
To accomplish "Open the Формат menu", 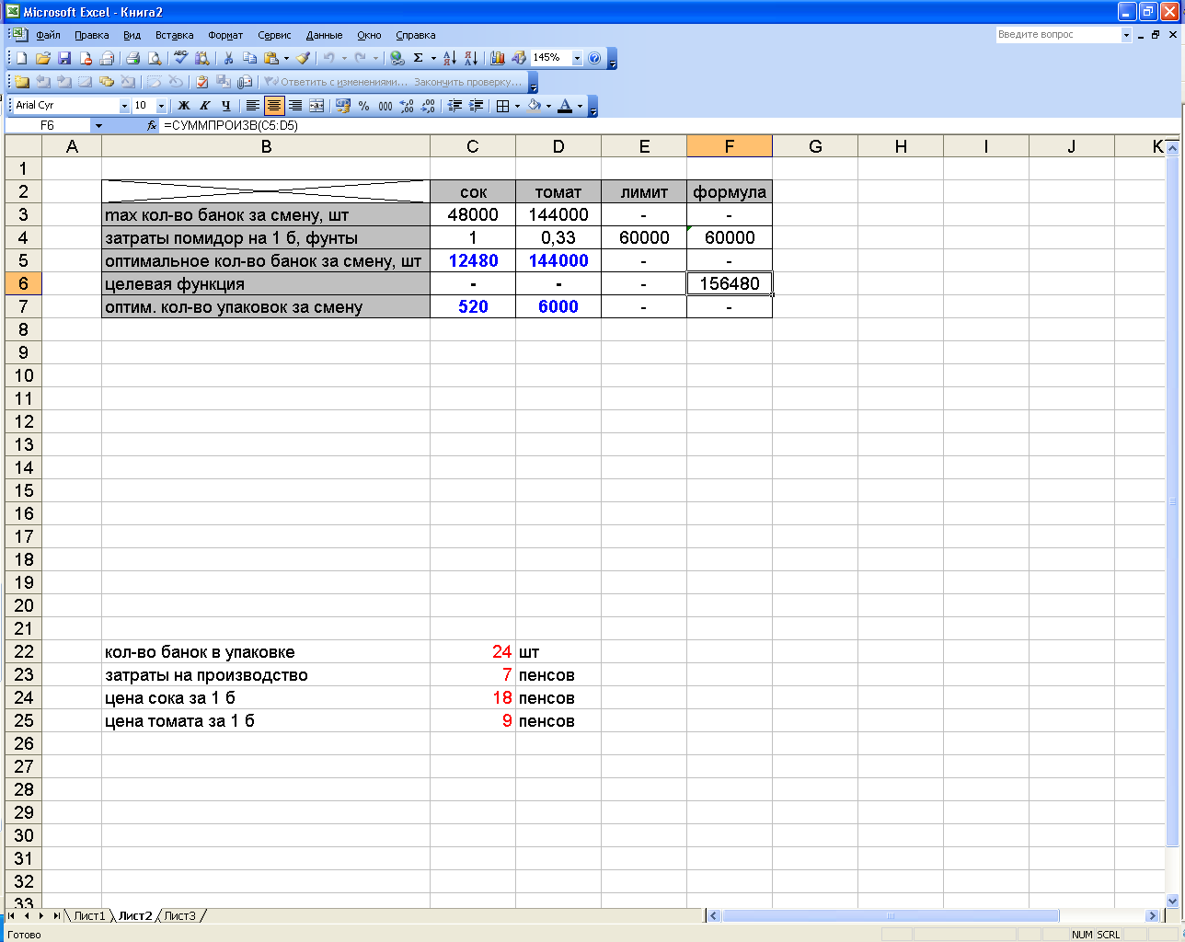I will coord(225,35).
